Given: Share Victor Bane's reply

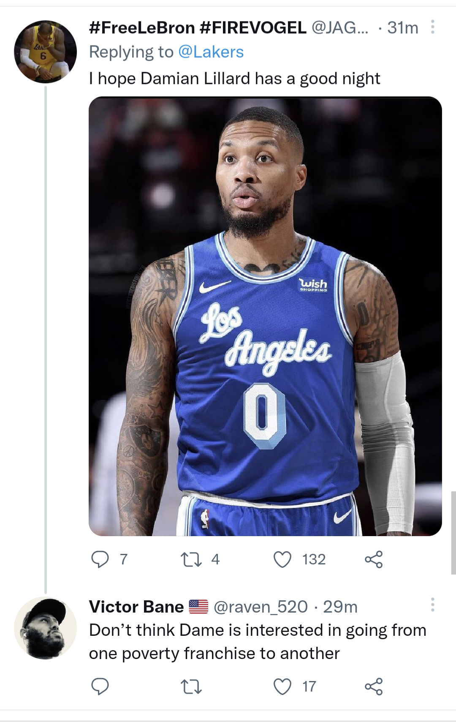Looking at the screenshot, I should [x=376, y=686].
